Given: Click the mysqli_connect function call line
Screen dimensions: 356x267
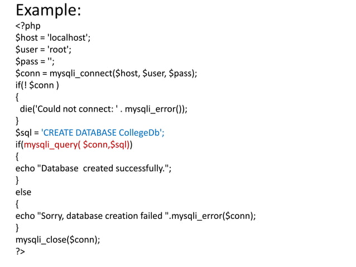Looking at the screenshot, I should pos(106,73).
